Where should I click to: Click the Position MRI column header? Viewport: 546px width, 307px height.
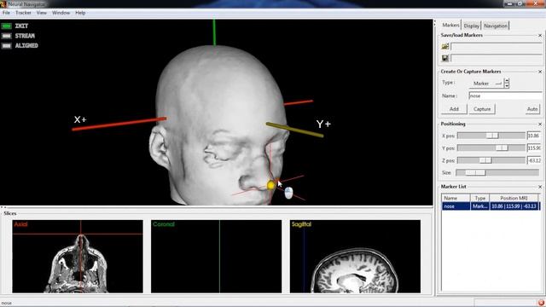[514, 199]
